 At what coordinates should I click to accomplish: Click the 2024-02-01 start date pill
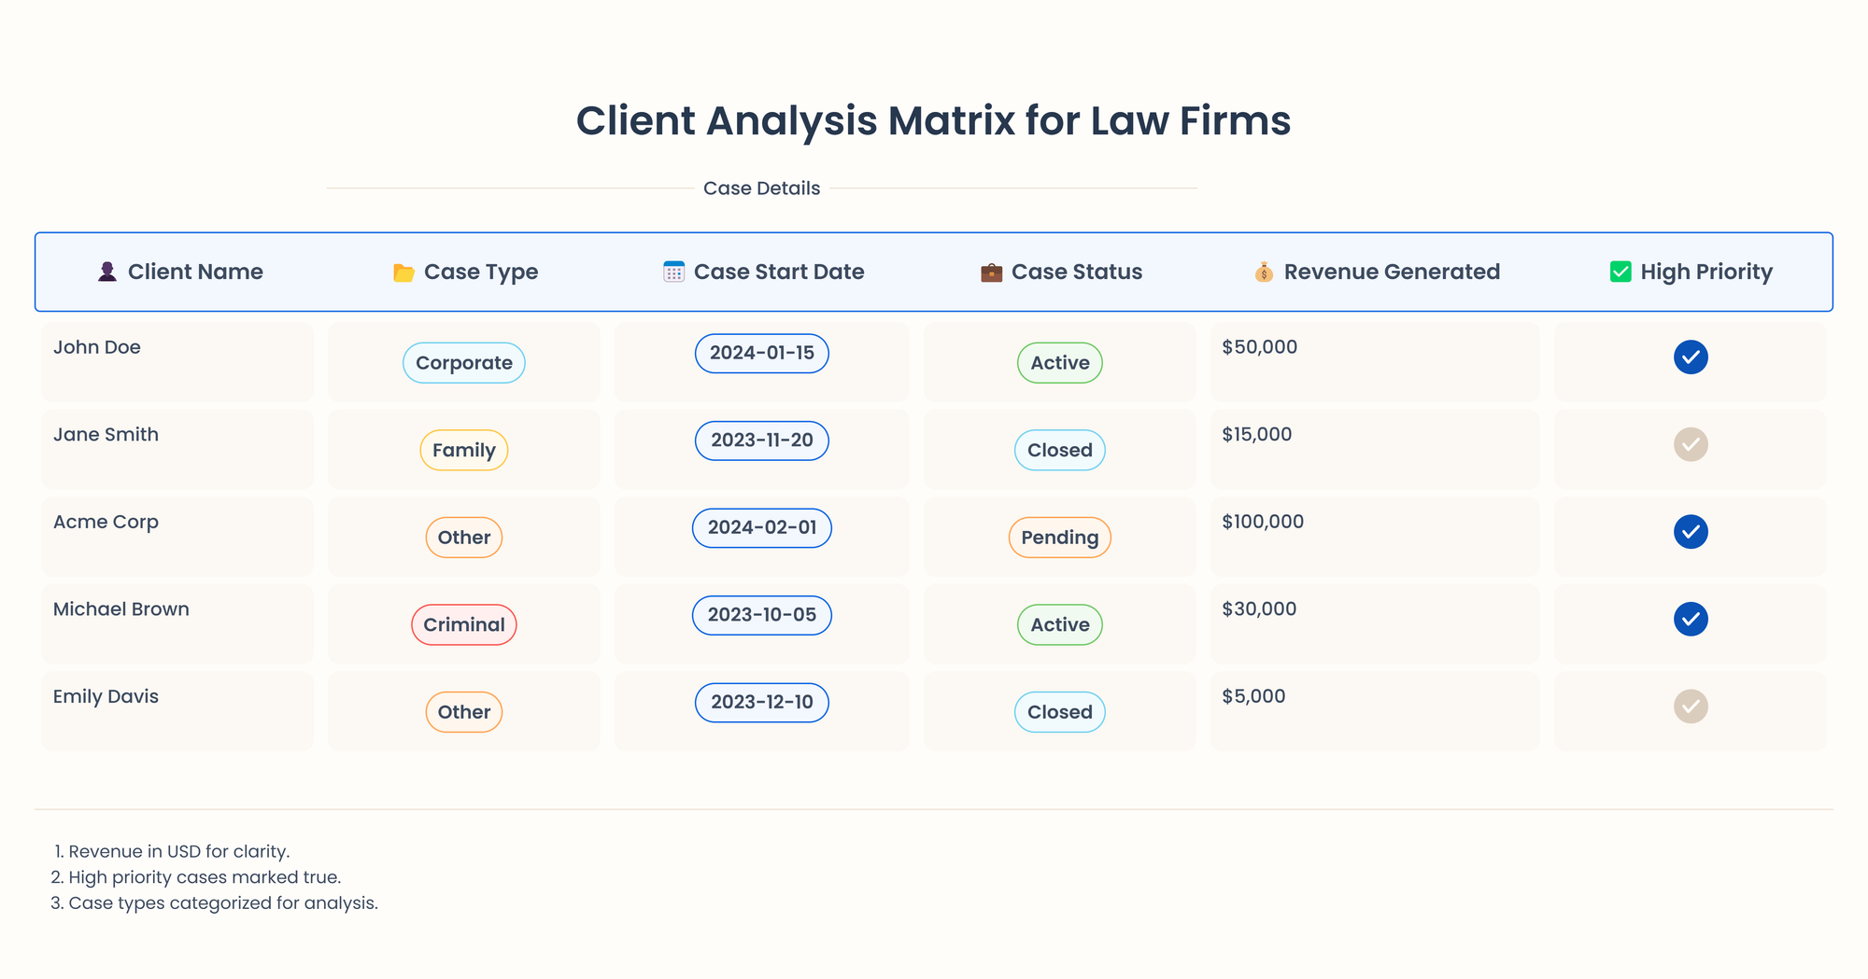[x=762, y=527]
